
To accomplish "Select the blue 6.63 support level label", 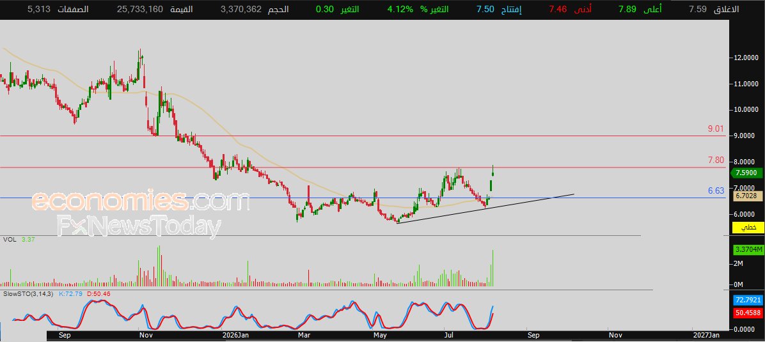I will click(716, 190).
